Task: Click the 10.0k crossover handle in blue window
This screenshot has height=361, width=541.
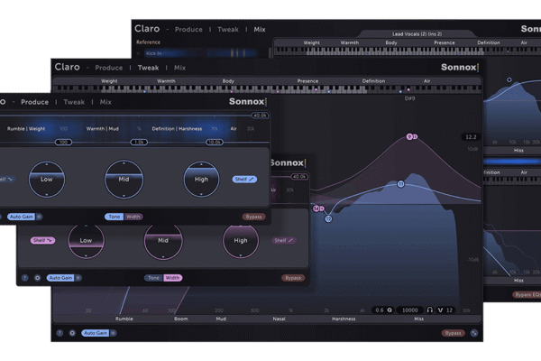Action: [215, 142]
